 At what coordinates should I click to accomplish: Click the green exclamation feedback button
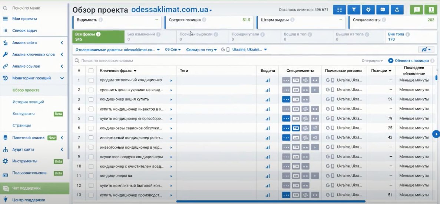[x=417, y=10]
